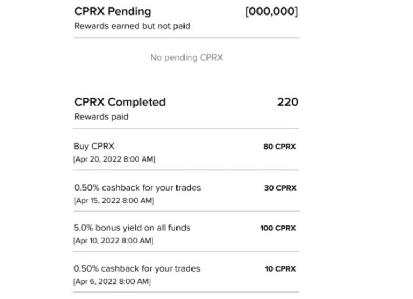Click the divider below Rewards paid

coord(186,128)
